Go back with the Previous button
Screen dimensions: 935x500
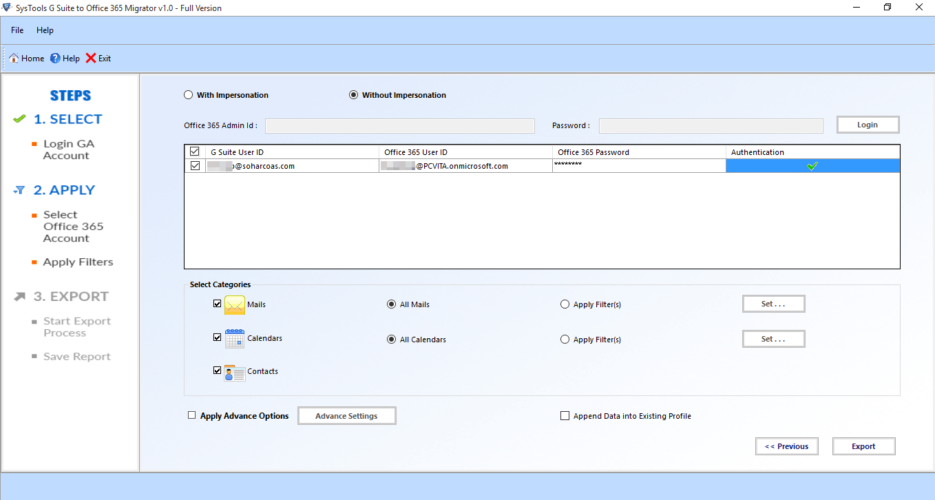786,446
